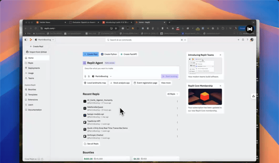Open options menu for Quick n Dirty Groq repl
Screen dimensions: 279x163
coord(177,129)
